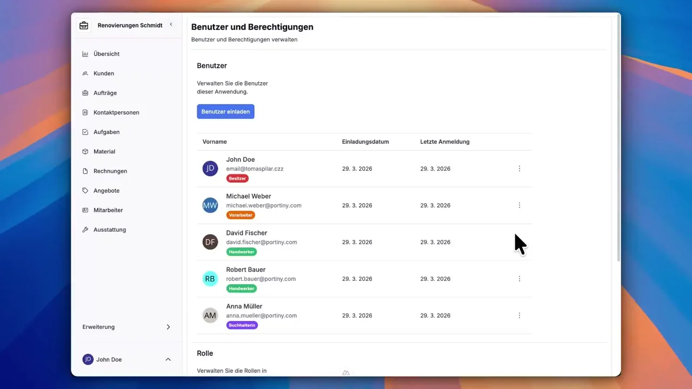Open the actions menu for Anna Müller
Screen dimensions: 692x389
click(x=519, y=315)
